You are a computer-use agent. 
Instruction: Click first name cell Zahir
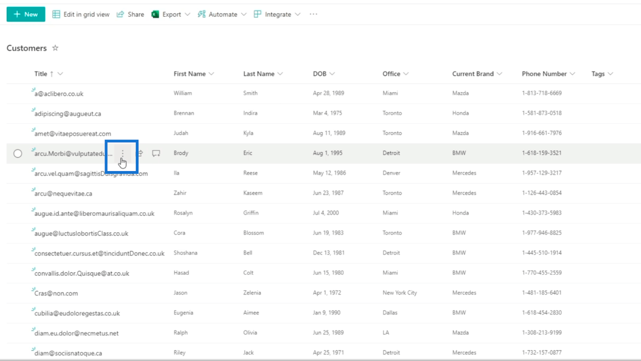(x=180, y=193)
